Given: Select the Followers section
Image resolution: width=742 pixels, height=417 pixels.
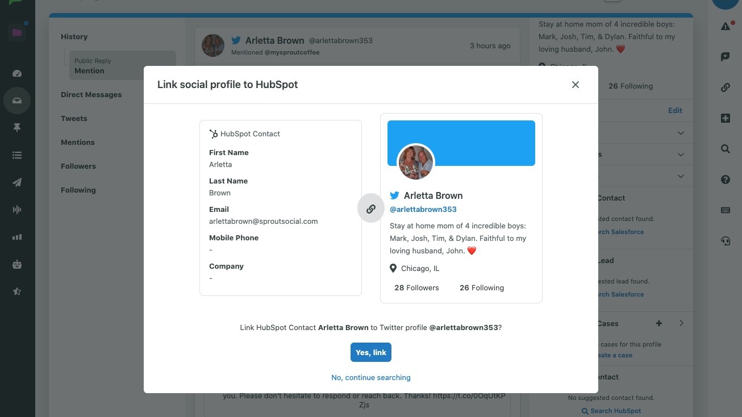Looking at the screenshot, I should click(x=78, y=166).
